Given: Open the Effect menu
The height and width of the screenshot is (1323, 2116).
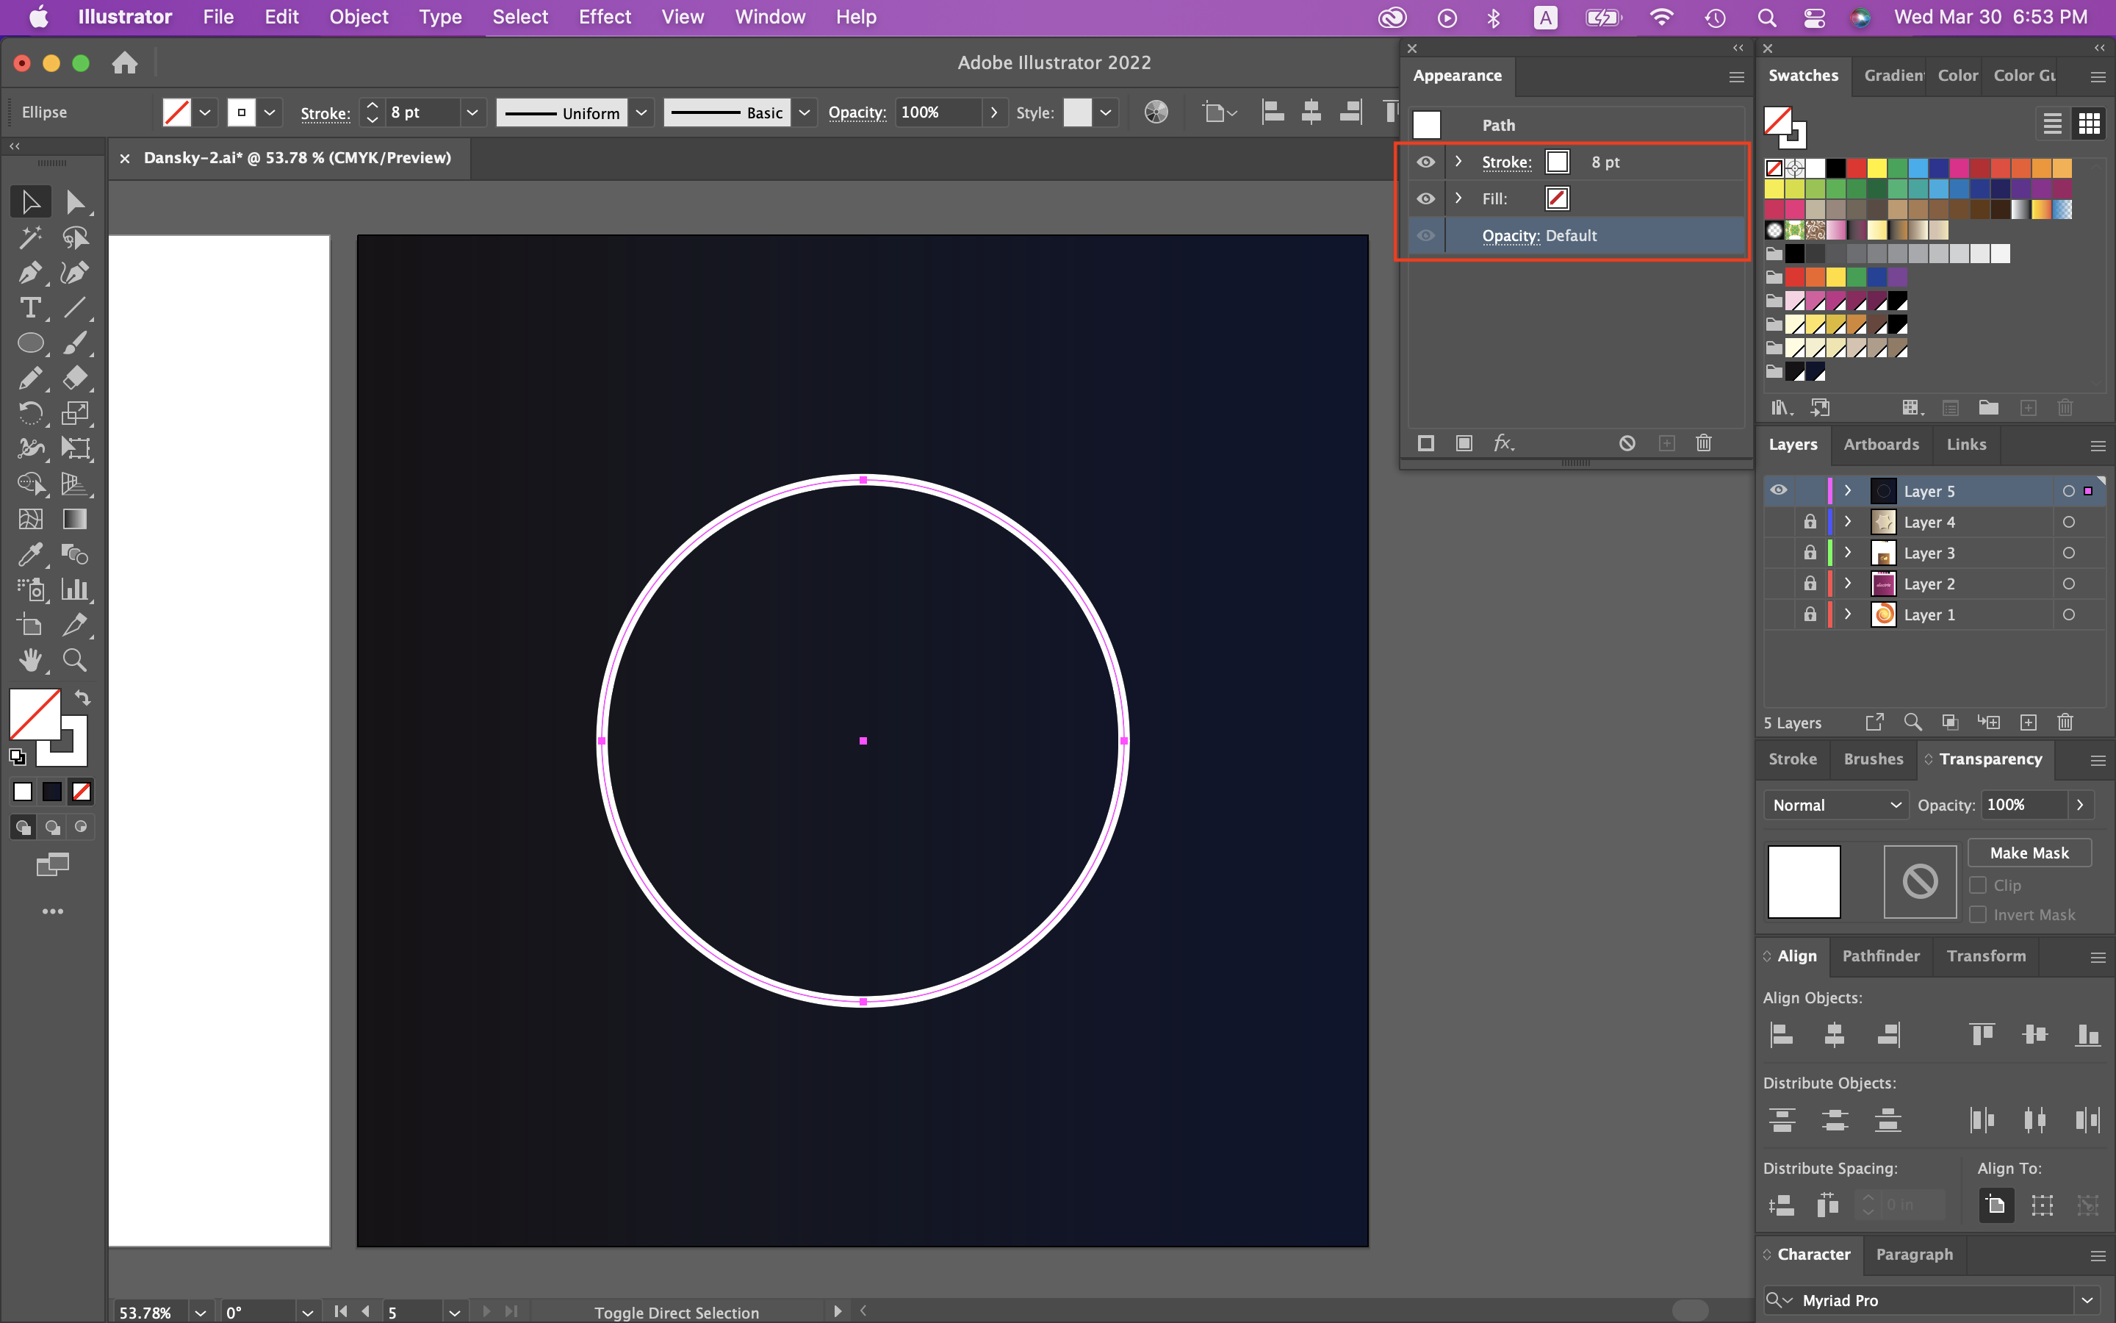Looking at the screenshot, I should 605,17.
